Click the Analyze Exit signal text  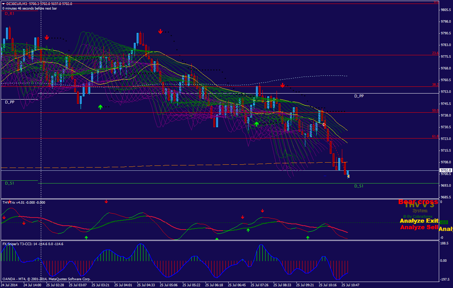419,221
